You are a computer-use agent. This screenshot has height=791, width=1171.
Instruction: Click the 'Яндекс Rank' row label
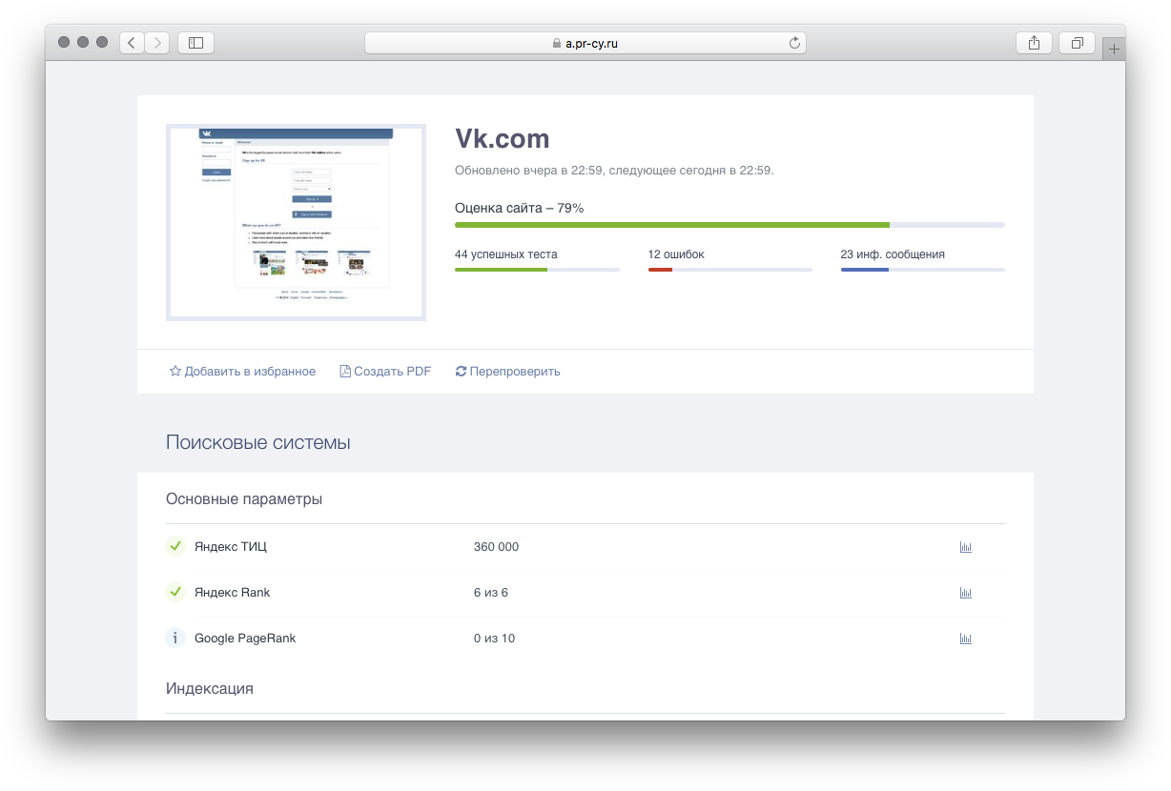pos(232,593)
